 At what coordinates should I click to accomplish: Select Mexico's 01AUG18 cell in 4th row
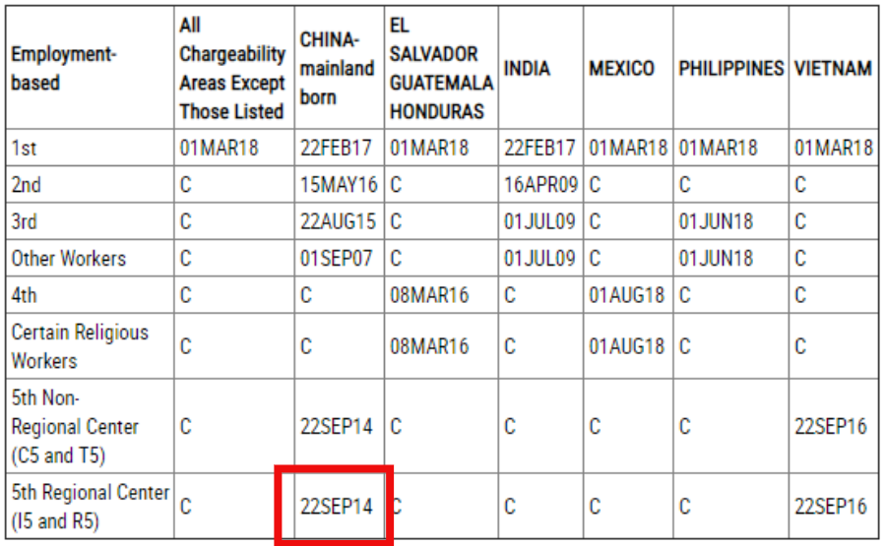(x=626, y=295)
